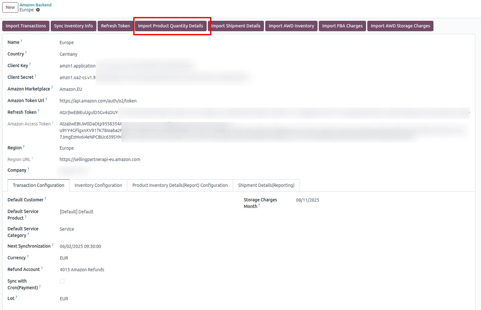Click Import FBA Charges button
The width and height of the screenshot is (481, 310).
(342, 26)
